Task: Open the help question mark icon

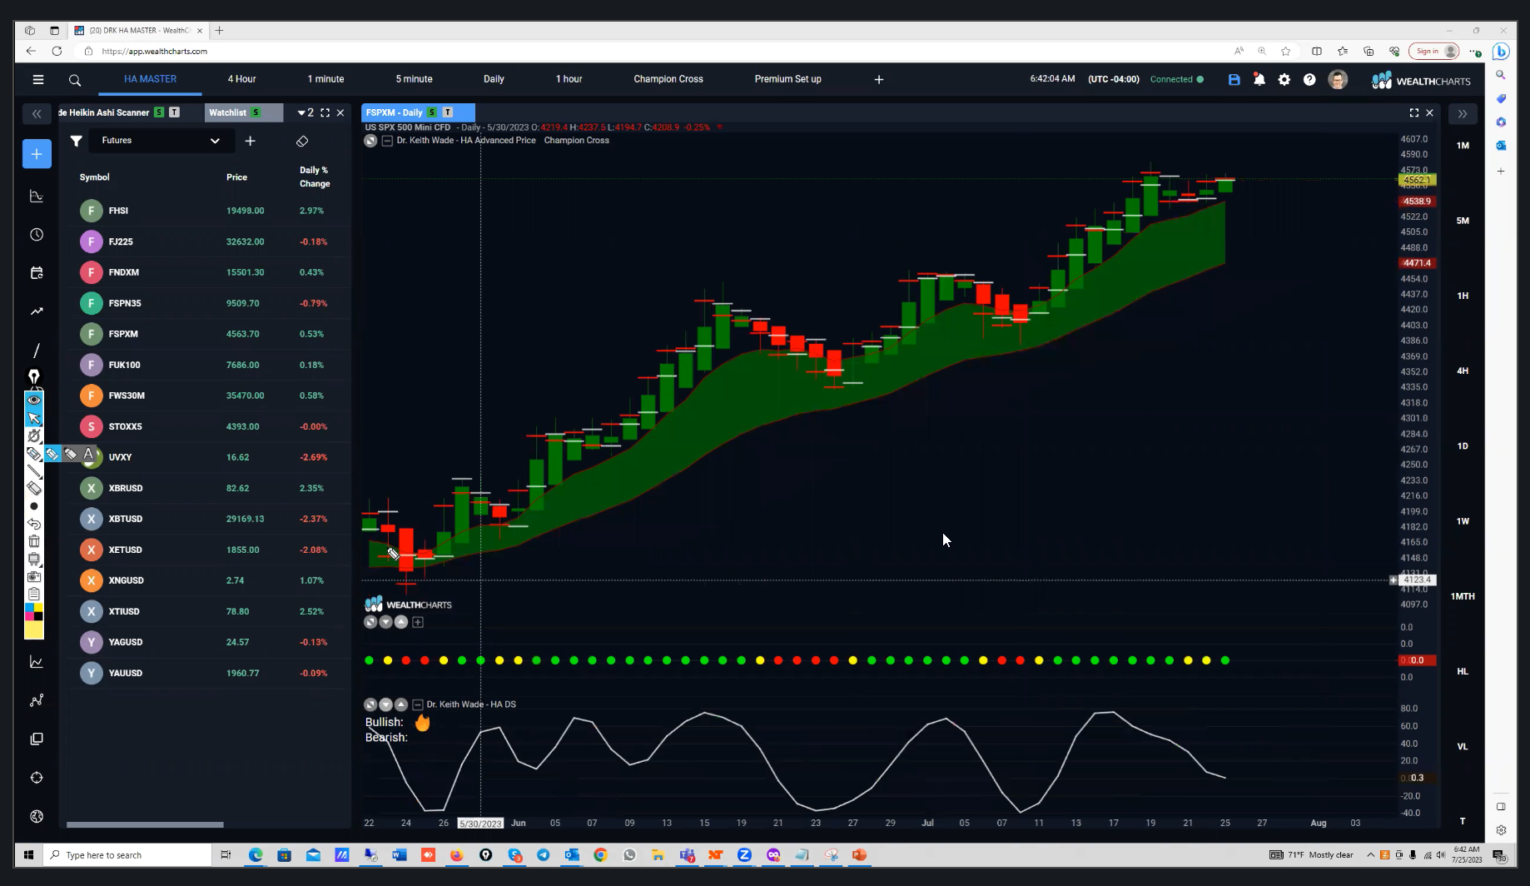Action: point(1309,80)
